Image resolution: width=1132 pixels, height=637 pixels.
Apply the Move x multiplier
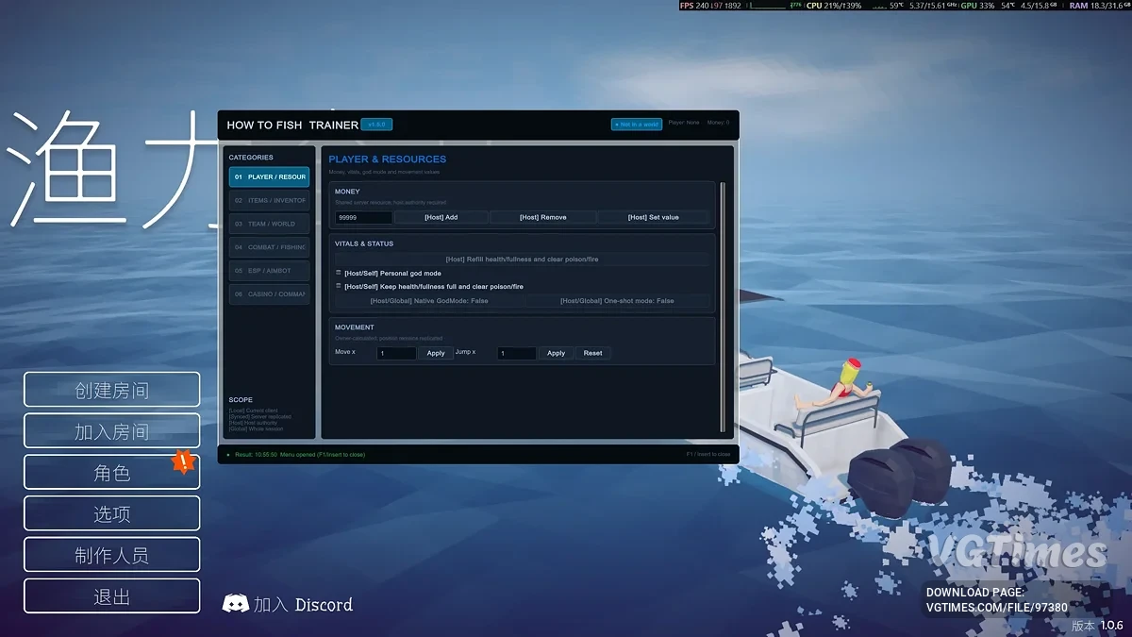click(436, 353)
